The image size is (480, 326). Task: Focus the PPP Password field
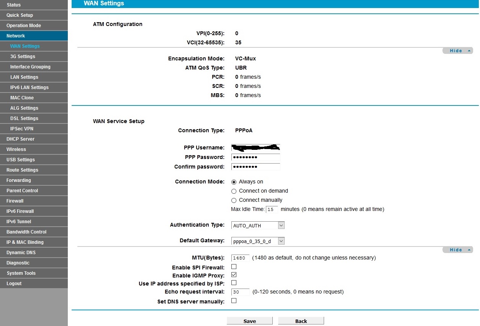click(x=256, y=157)
